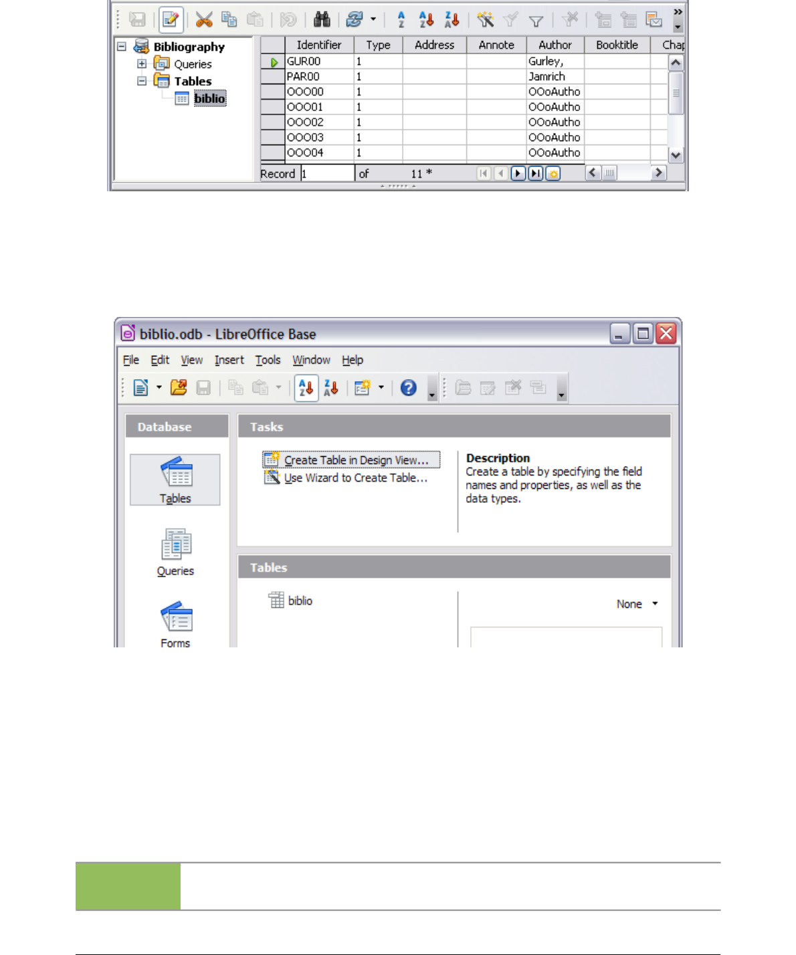Click the New Record navigation button
This screenshot has width=796, height=955.
click(x=553, y=174)
